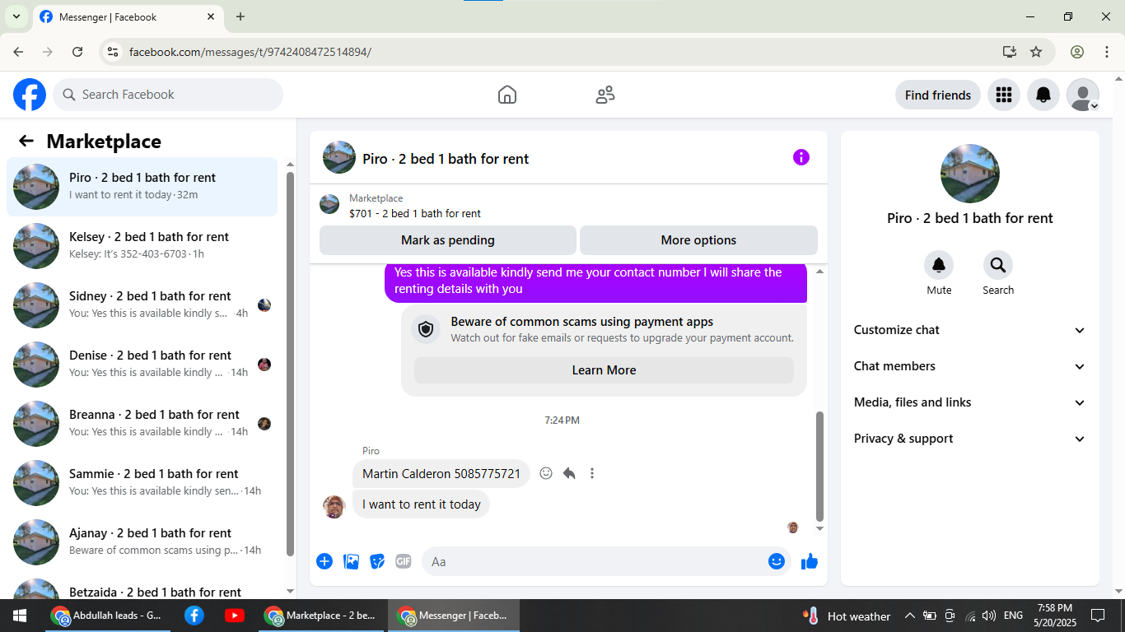Open more options for Martin Calderon message

[x=591, y=473]
